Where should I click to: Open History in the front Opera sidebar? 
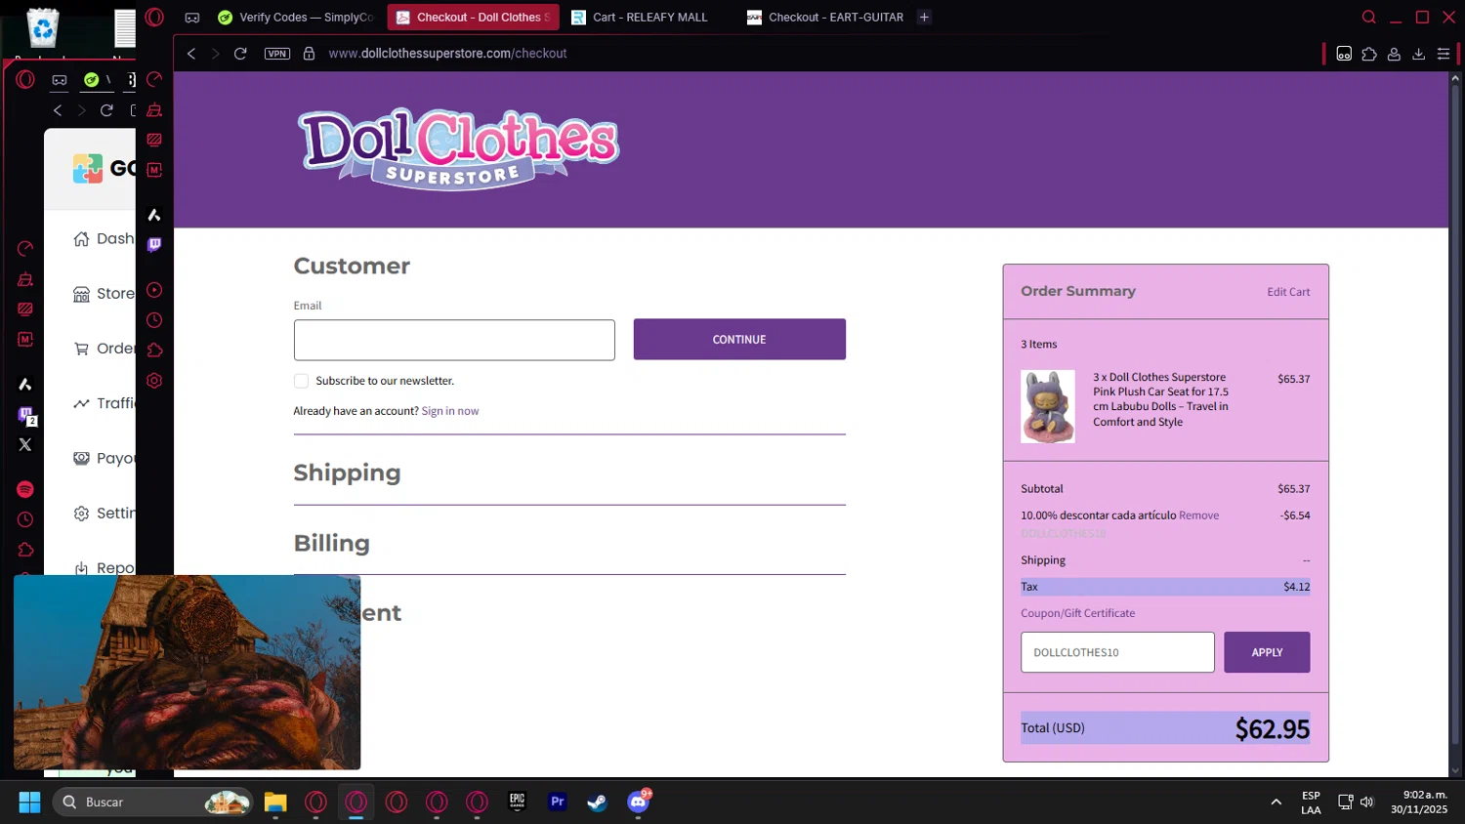click(x=154, y=320)
